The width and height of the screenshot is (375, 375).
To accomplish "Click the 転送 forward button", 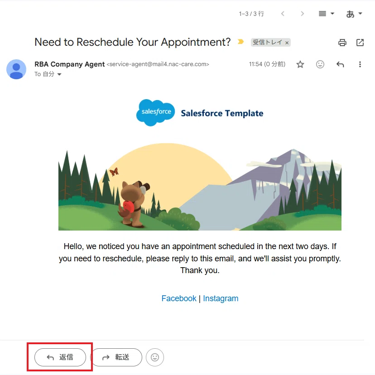I will coord(116,357).
